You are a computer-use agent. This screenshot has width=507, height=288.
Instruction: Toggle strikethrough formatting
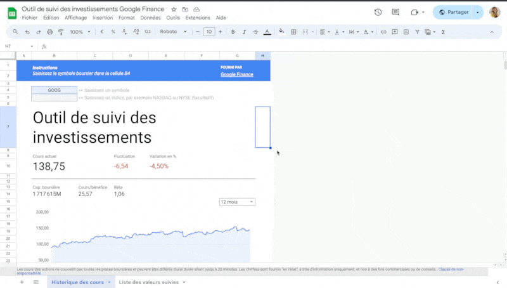tap(255, 32)
